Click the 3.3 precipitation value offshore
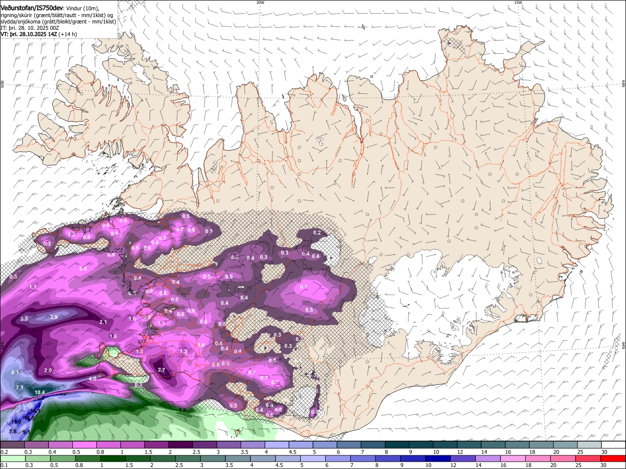626x469 pixels. [x=24, y=319]
